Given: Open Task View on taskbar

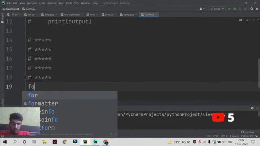Looking at the screenshot, I should pyautogui.click(x=34, y=142).
